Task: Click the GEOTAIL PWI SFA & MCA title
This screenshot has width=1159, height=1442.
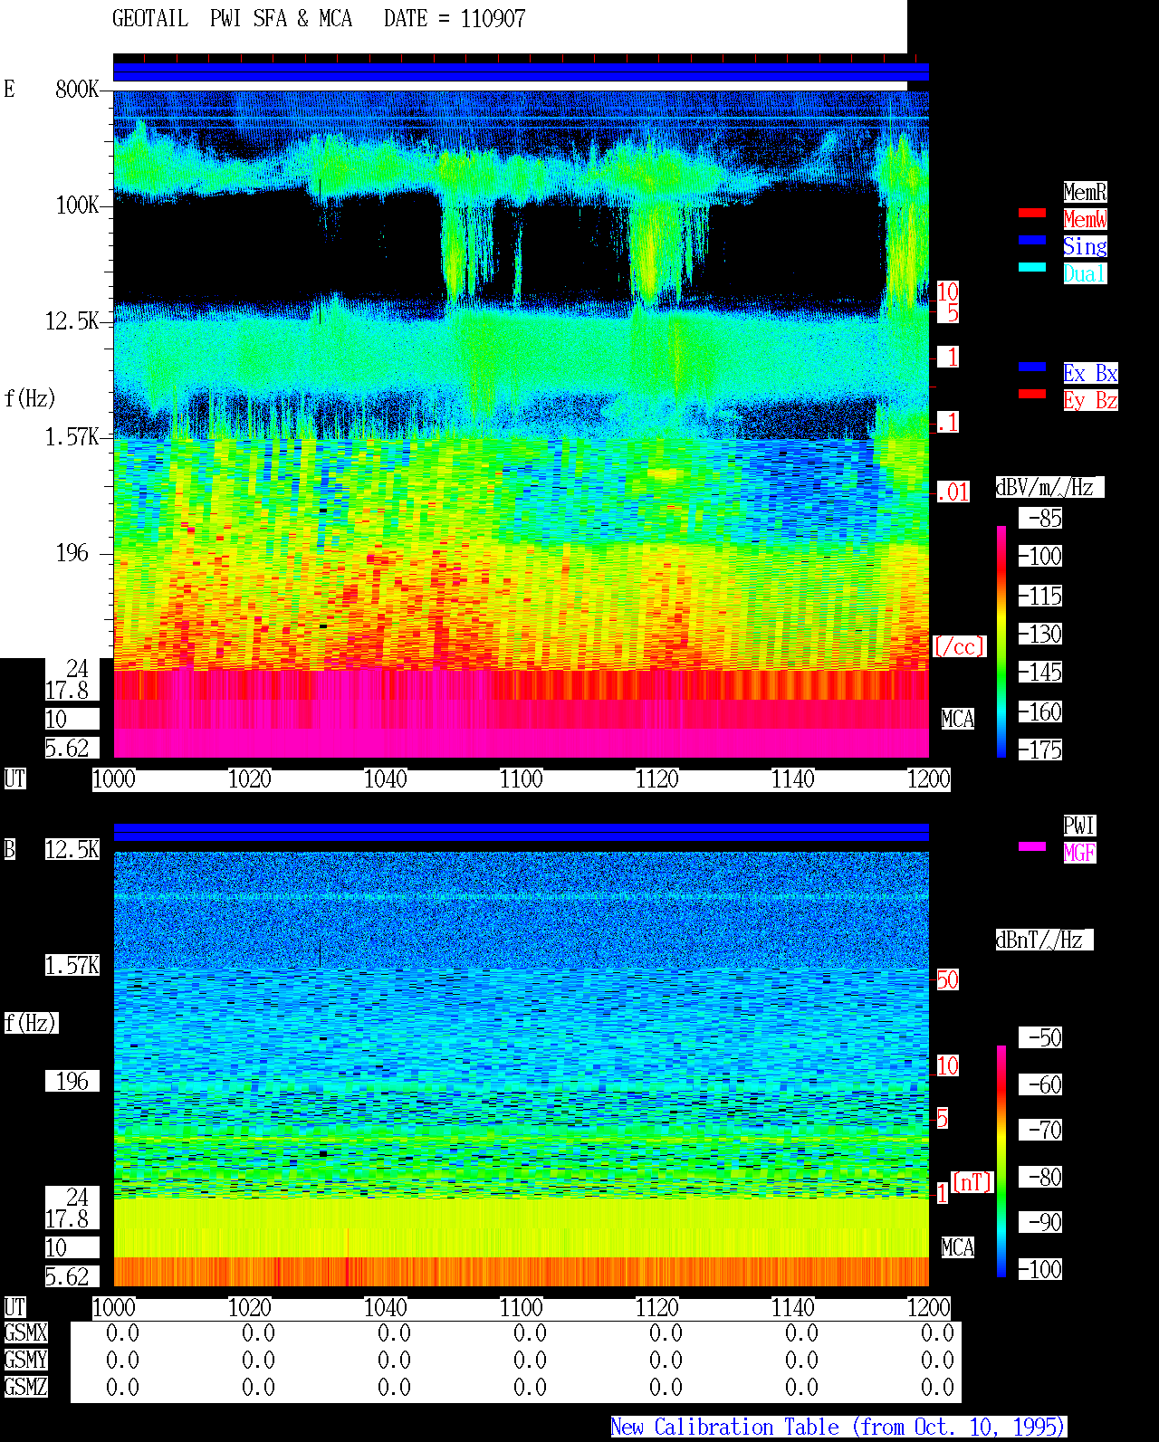Action: 232,19
